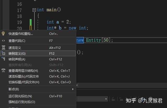
Task: Click line number 17 in the gutter
Action: click(19, 10)
